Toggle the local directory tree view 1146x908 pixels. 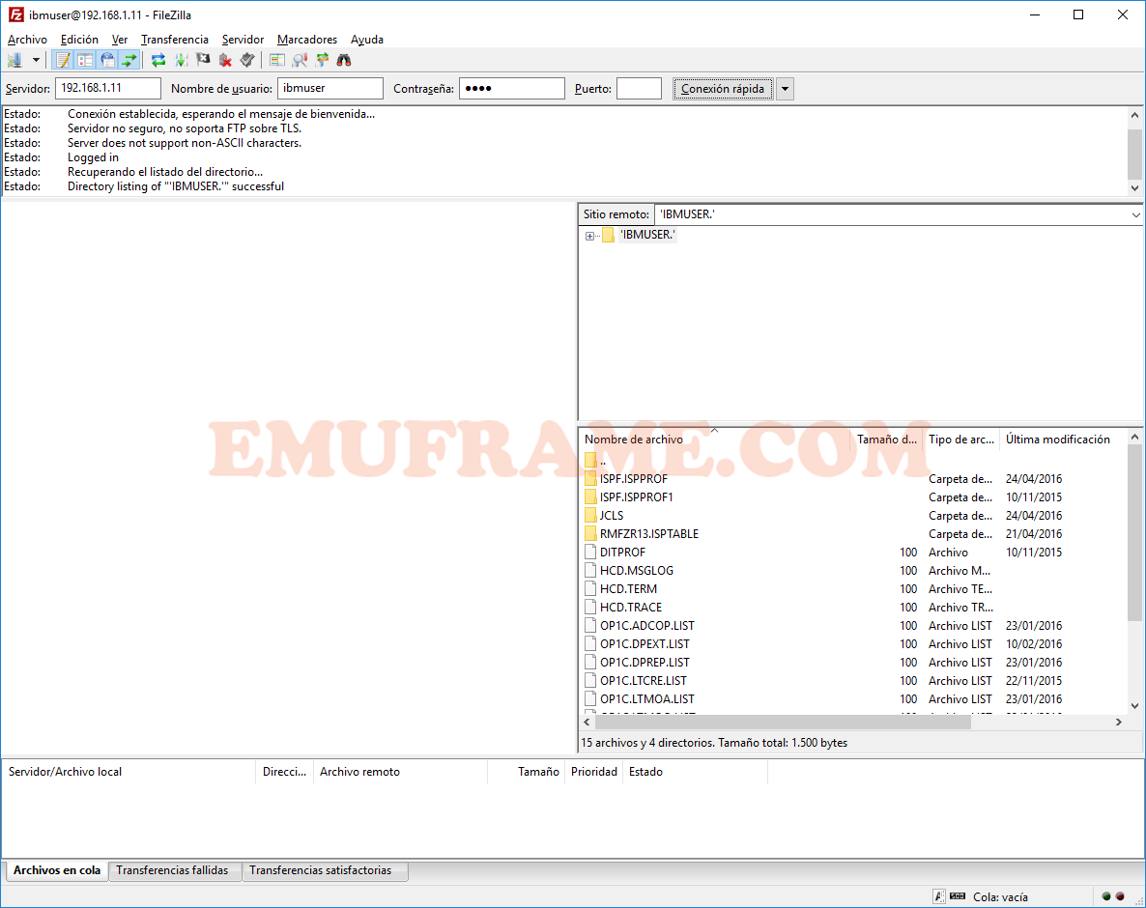point(85,60)
